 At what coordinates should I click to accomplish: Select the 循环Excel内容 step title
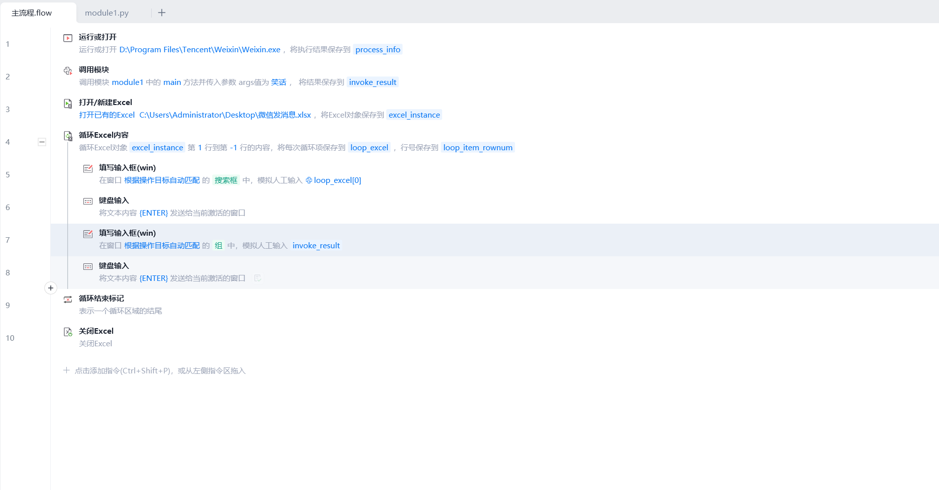(104, 135)
